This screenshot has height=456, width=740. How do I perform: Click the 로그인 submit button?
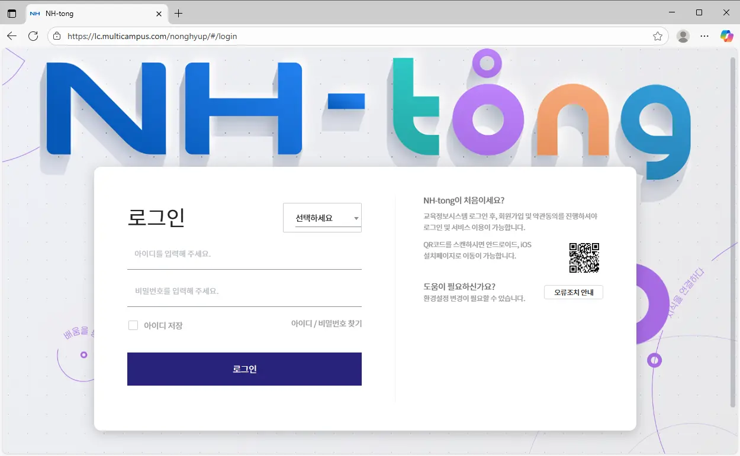[x=244, y=369]
